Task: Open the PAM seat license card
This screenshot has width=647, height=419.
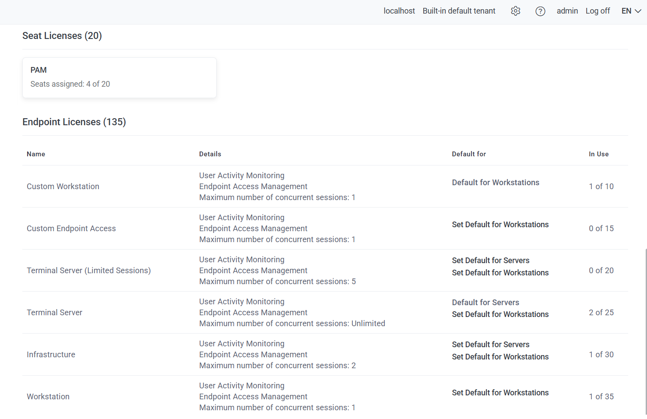Action: click(x=119, y=77)
